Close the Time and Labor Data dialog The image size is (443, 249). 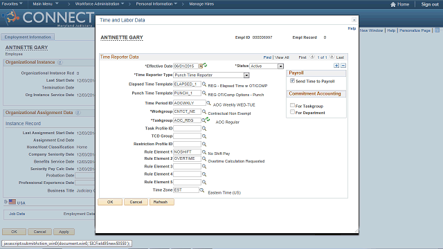[354, 20]
